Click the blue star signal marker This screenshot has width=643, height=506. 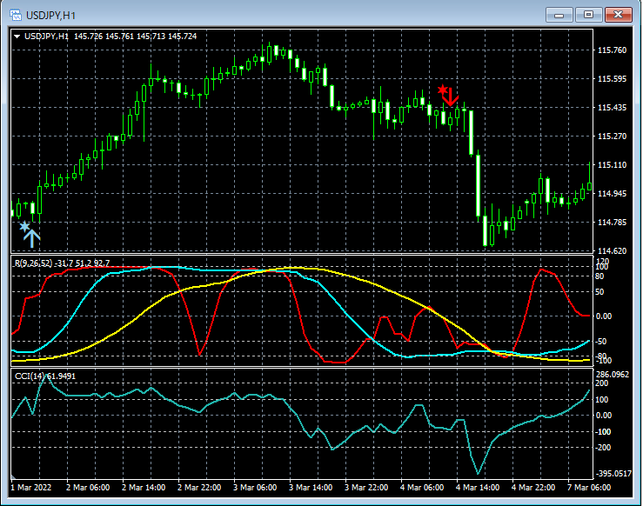(x=24, y=226)
